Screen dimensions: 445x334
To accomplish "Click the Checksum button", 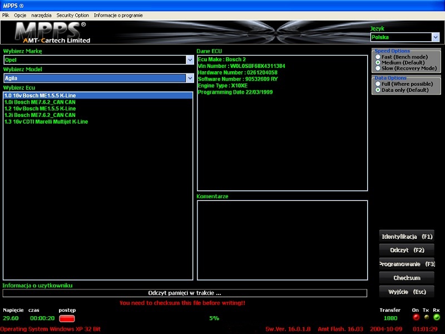I will click(407, 278).
